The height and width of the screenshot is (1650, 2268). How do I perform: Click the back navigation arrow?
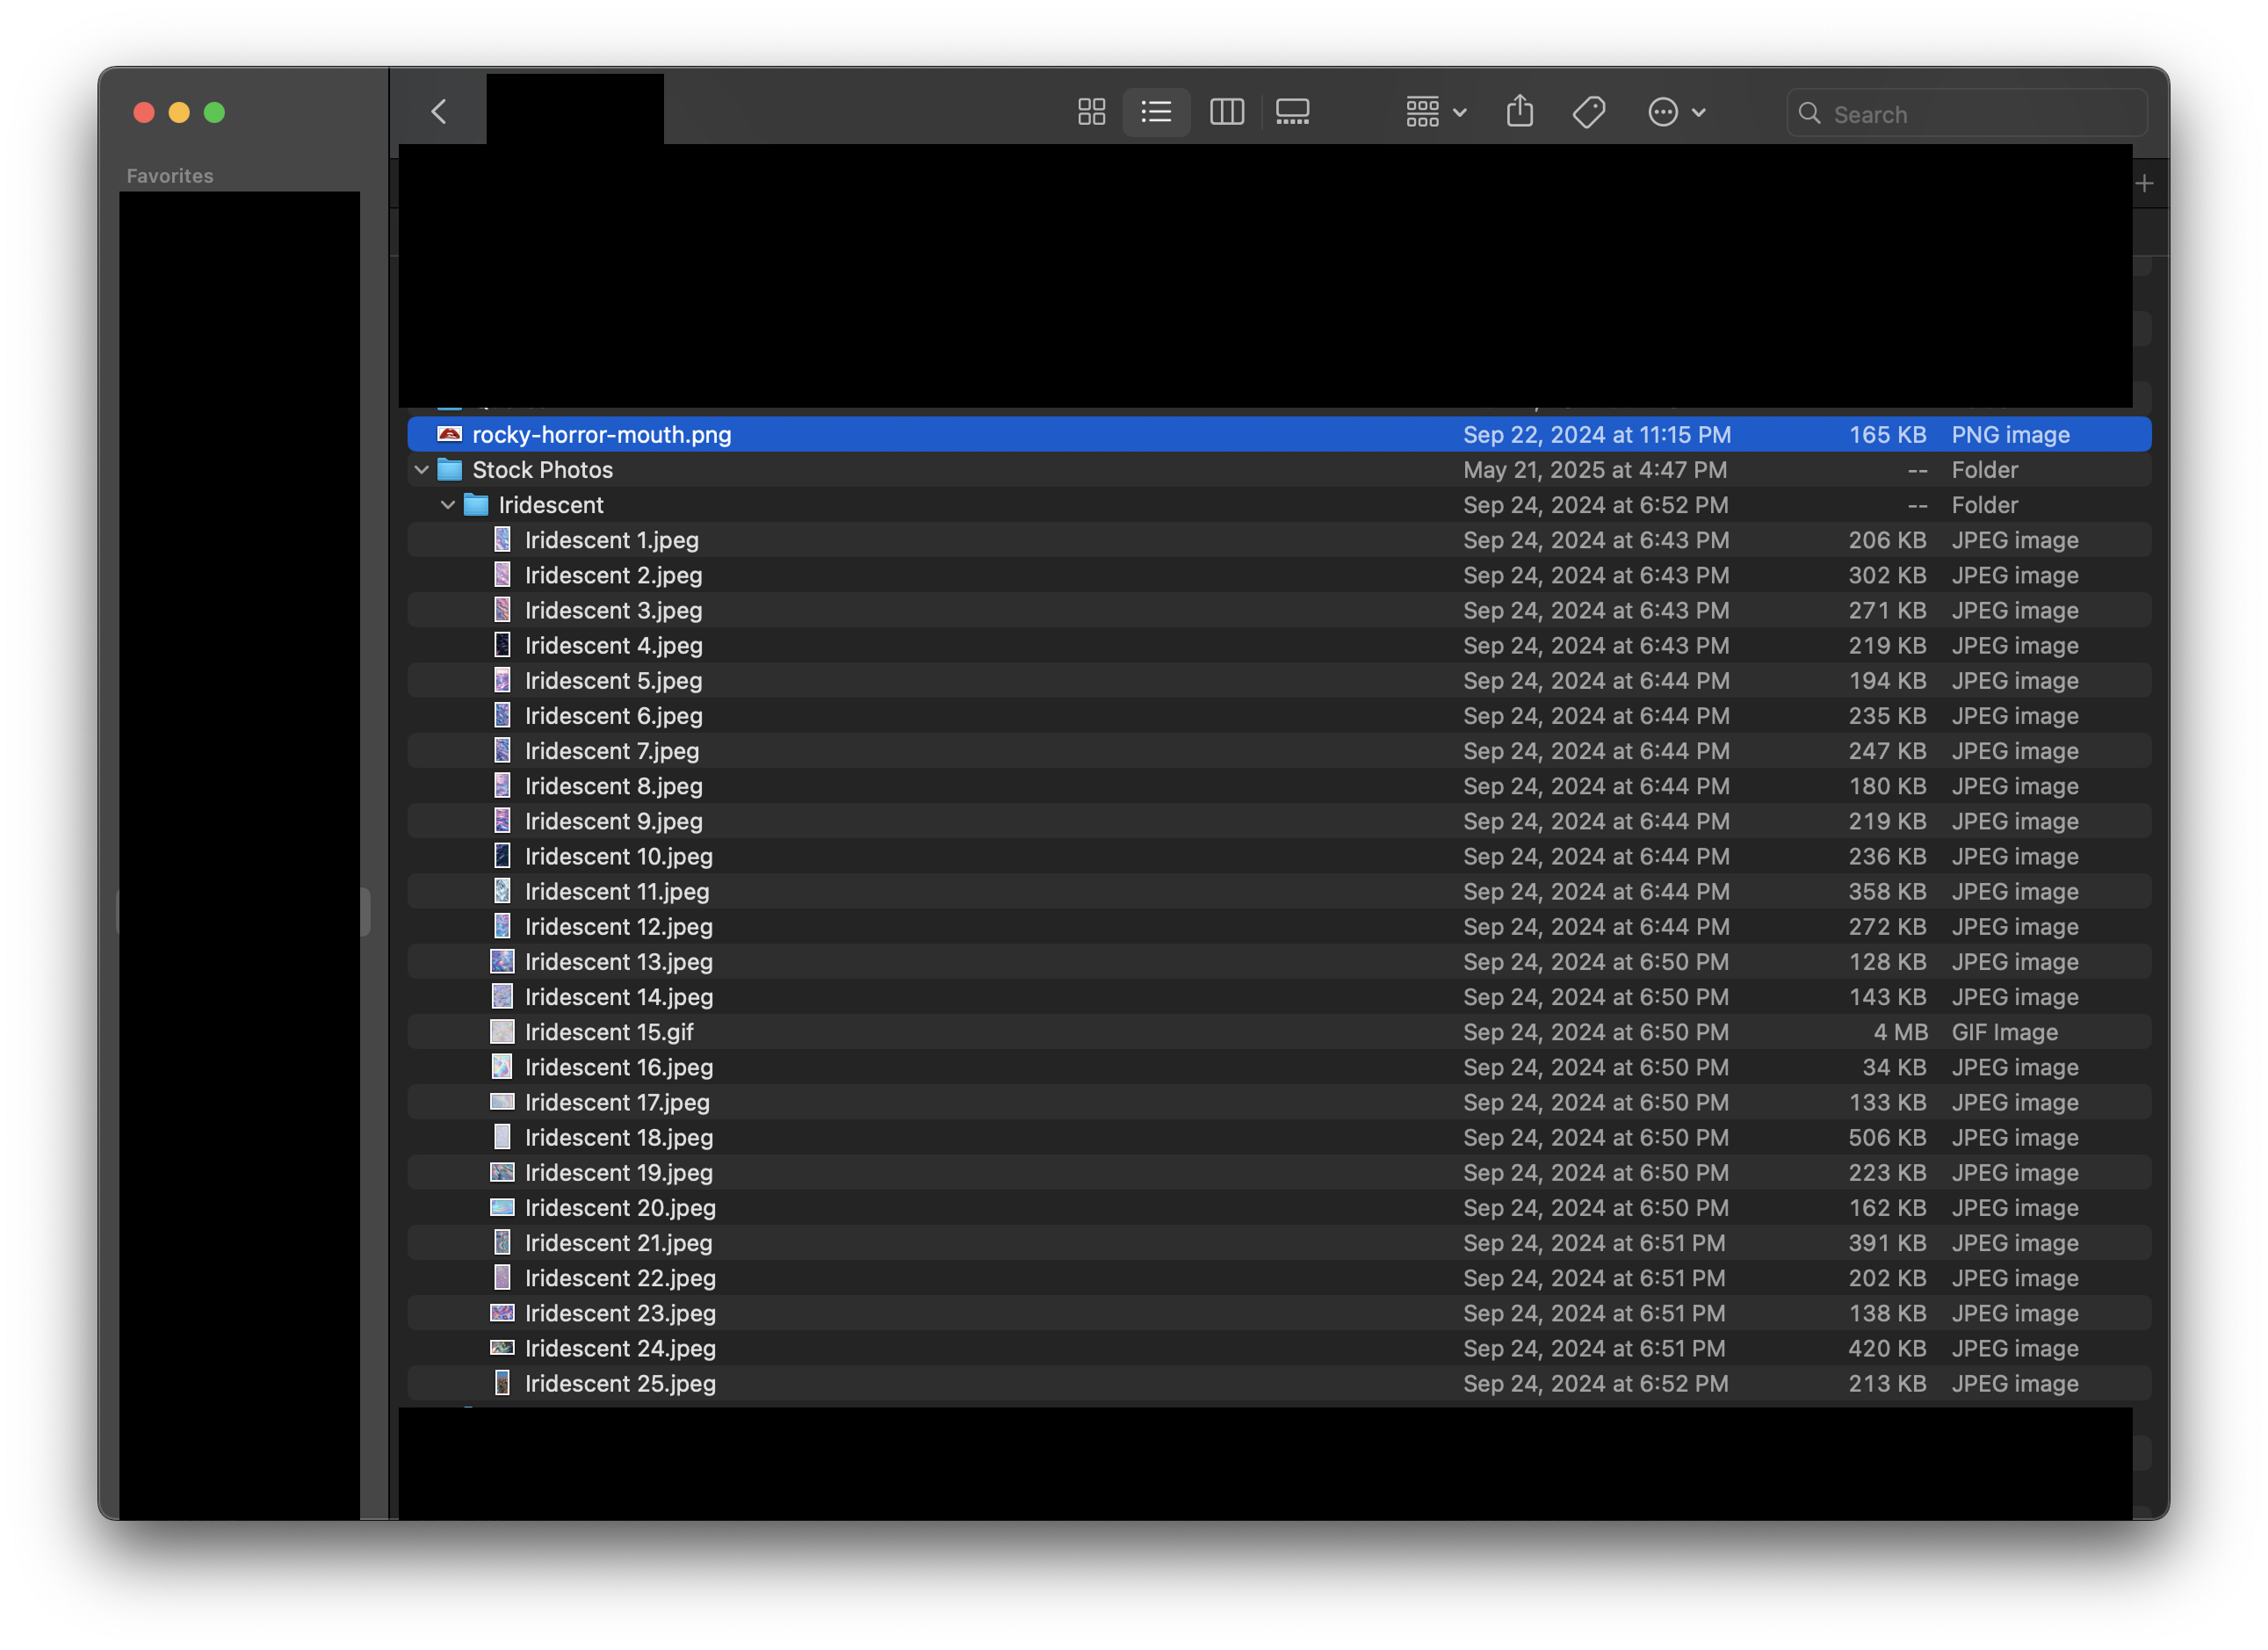tap(439, 112)
